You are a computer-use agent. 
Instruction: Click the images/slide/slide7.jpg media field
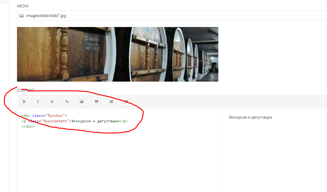pos(172,15)
